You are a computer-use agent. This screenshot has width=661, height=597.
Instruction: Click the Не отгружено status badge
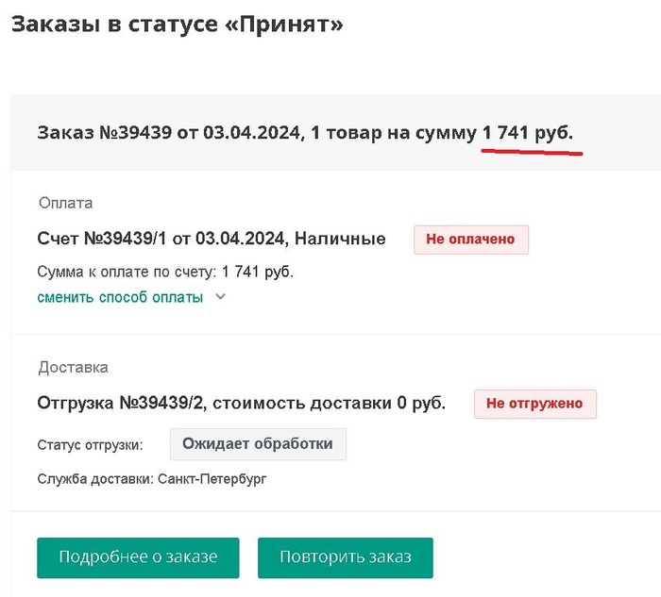[x=534, y=404]
